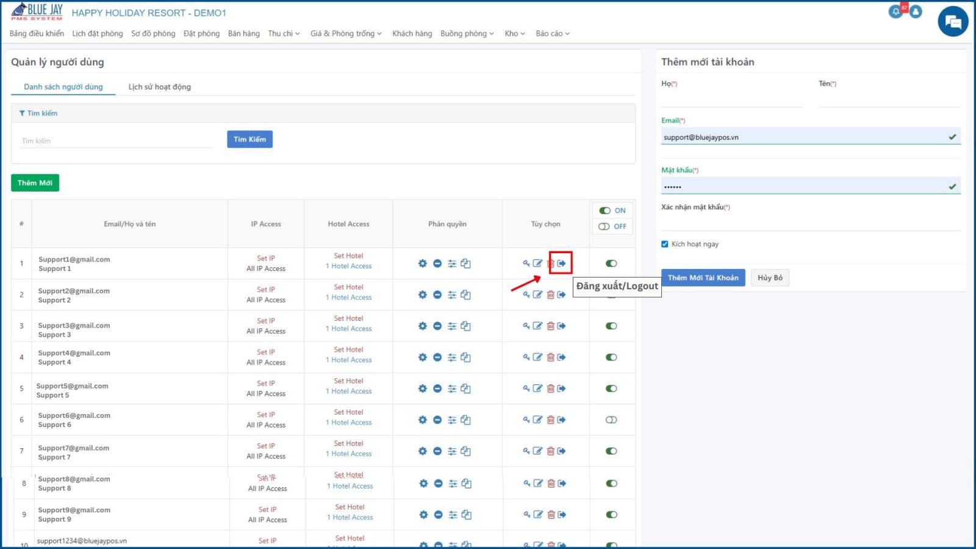Click the Thêm Mới Tài Khoản button
Screen dimensions: 976x549
click(x=703, y=278)
